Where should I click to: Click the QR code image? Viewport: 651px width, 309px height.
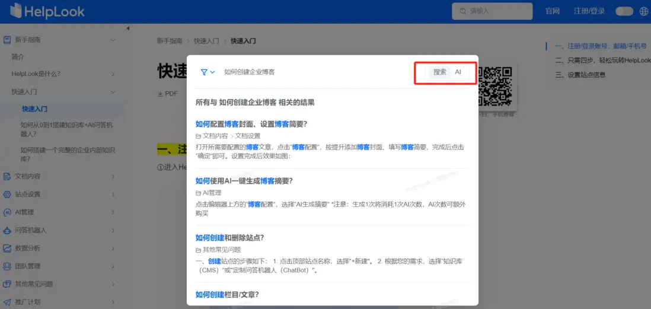495,87
